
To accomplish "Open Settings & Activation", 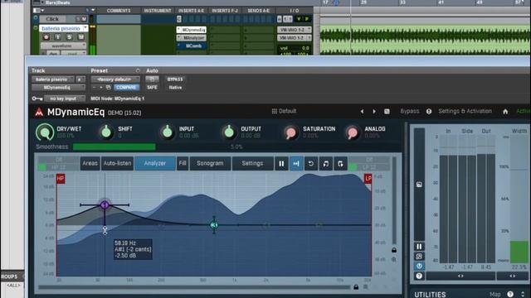I will pos(465,111).
